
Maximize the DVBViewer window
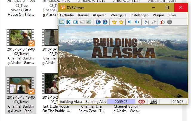click(167, 7)
